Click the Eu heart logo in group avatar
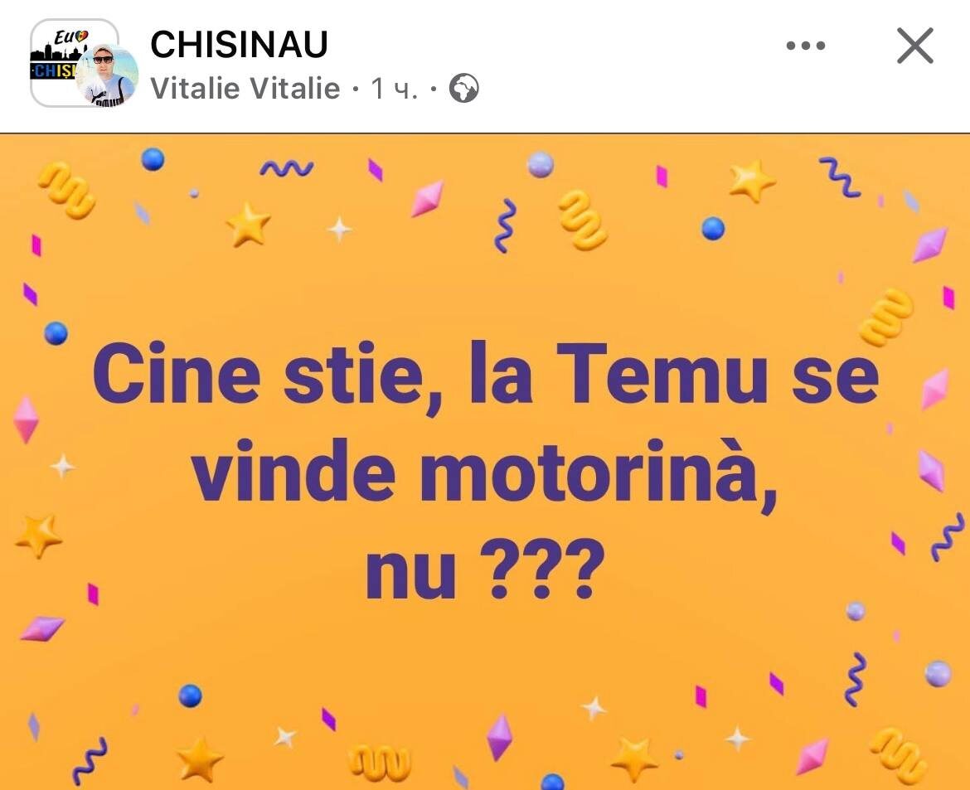This screenshot has height=790, width=970. [71, 38]
